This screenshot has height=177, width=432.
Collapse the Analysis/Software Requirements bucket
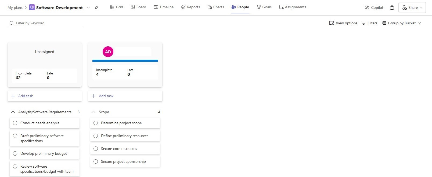click(13, 112)
